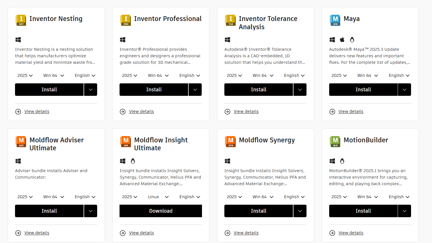The image size is (432, 243).
Task: Change the English language dropdown for Maya
Action: coord(399,75)
